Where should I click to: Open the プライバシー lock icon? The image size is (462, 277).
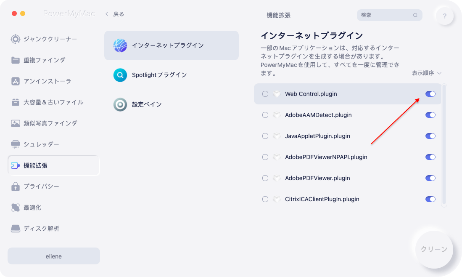pos(15,186)
